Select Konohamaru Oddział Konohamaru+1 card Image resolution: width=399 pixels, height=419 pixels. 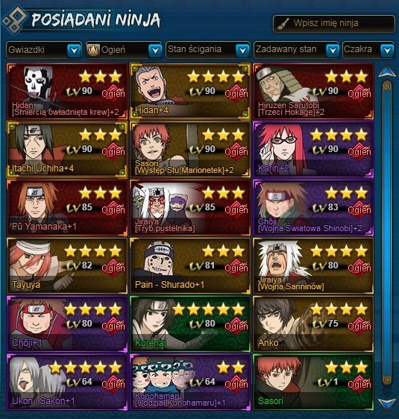coord(190,382)
